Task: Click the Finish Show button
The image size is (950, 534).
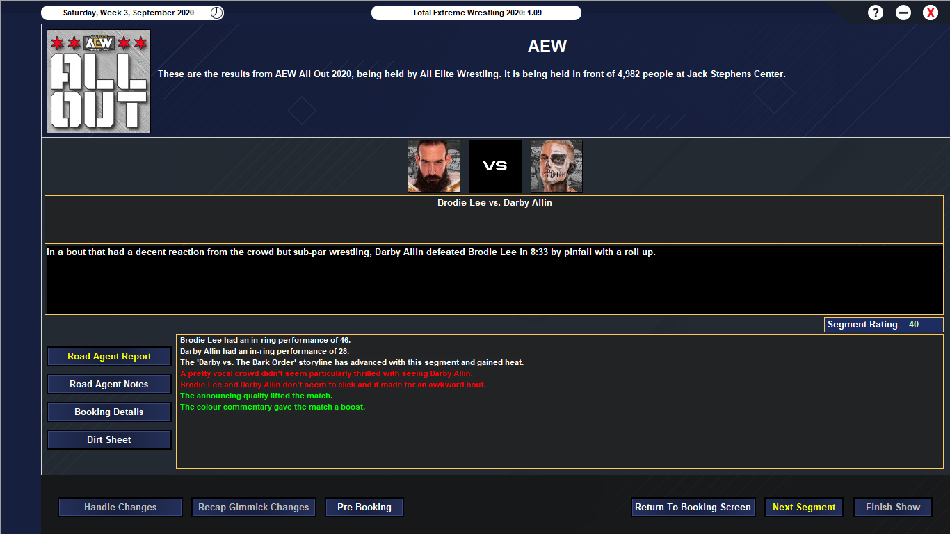Action: (893, 508)
